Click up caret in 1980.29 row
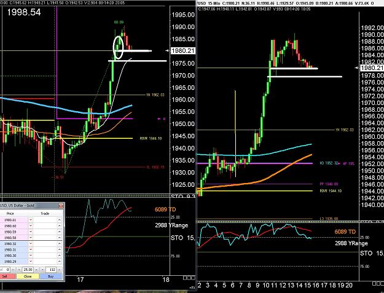 [59, 261]
